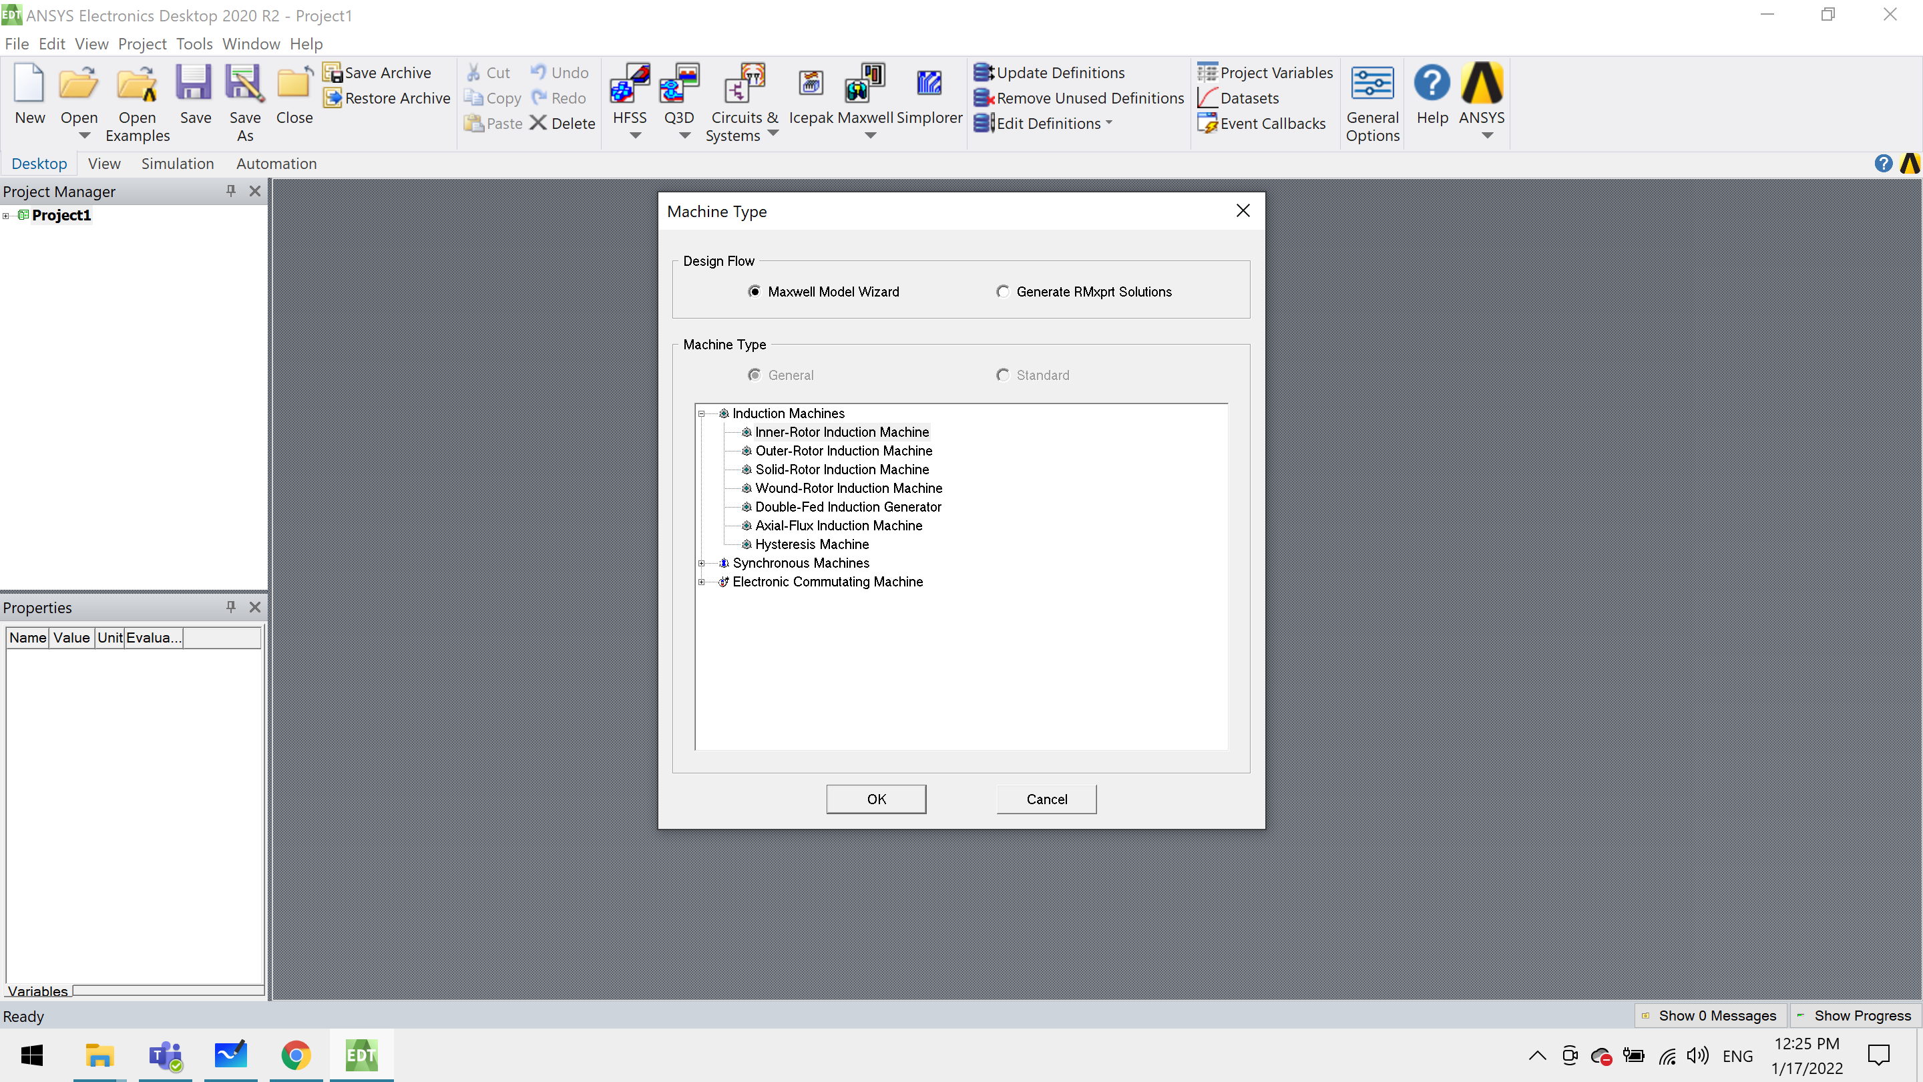Image resolution: width=1923 pixels, height=1082 pixels.
Task: Click the Windows Start button
Action: point(32,1055)
